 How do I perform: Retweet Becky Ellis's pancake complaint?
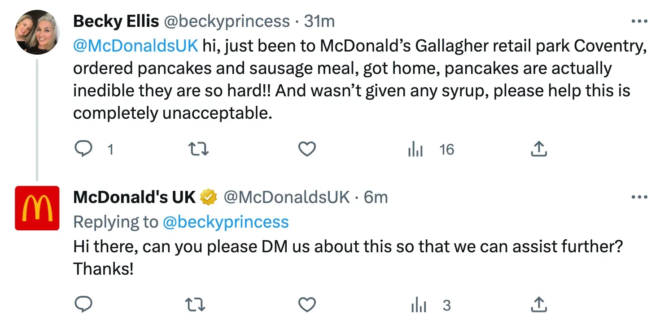[x=197, y=149]
